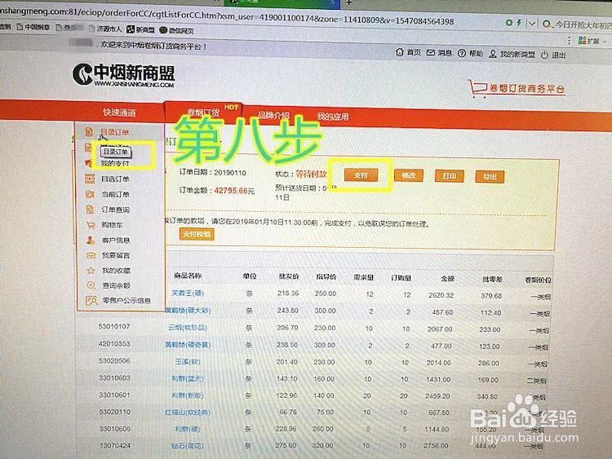
Task: Click the 导出 export button
Action: [490, 177]
